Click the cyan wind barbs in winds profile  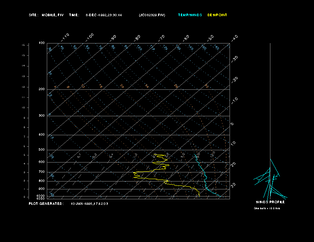(270, 179)
